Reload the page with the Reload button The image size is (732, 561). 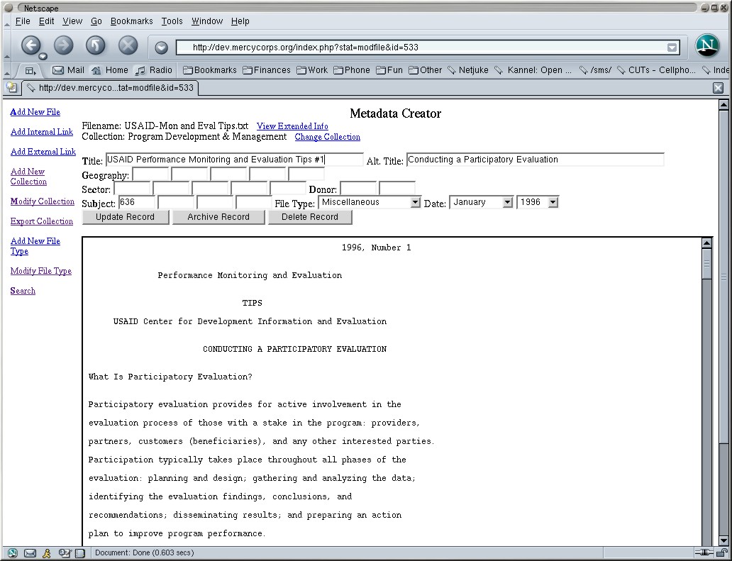pos(95,45)
